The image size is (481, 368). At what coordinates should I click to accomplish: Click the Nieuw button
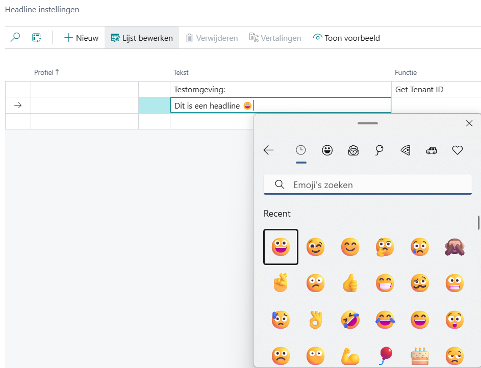point(81,38)
